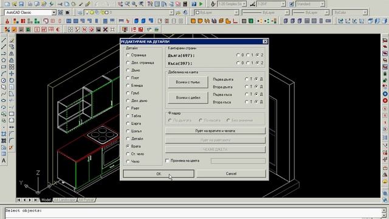Select the Circle draw tool
The width and height of the screenshot is (389, 219).
tap(4, 80)
